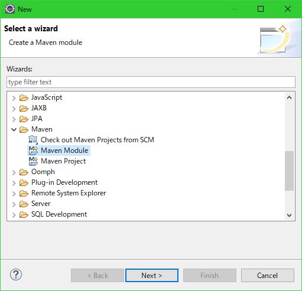
Task: Expand the Remote System Explorer category
Action: 14,194
